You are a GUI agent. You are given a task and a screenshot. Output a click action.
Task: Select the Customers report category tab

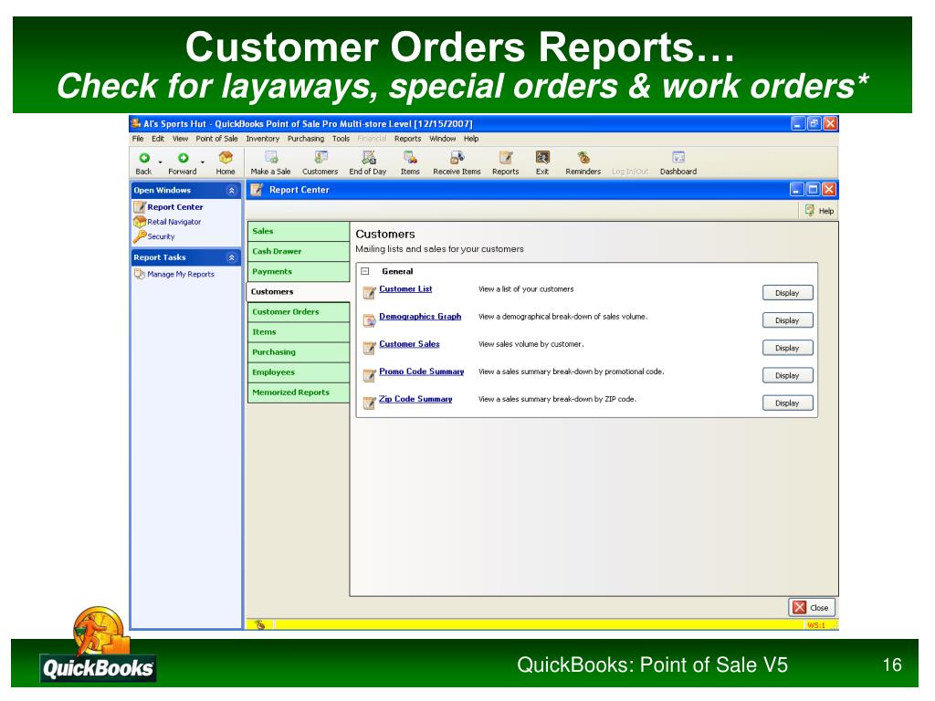point(299,292)
